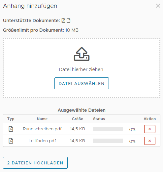Select the Rundschreiben.pdf file name

[42, 129]
